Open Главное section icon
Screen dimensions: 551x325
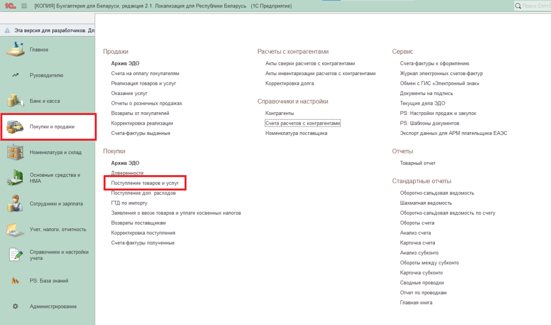click(x=15, y=49)
